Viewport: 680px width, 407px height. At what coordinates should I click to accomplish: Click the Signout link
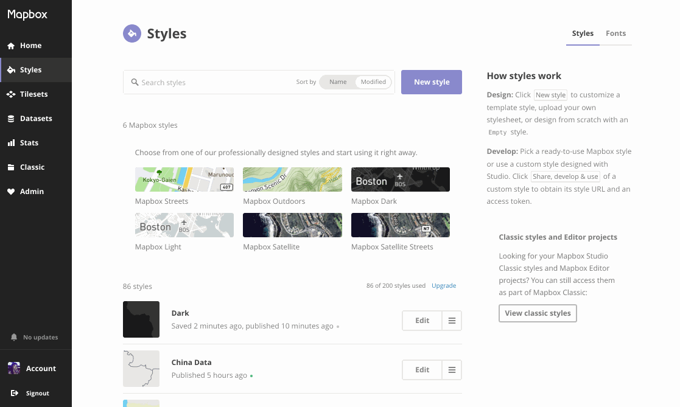(x=37, y=393)
